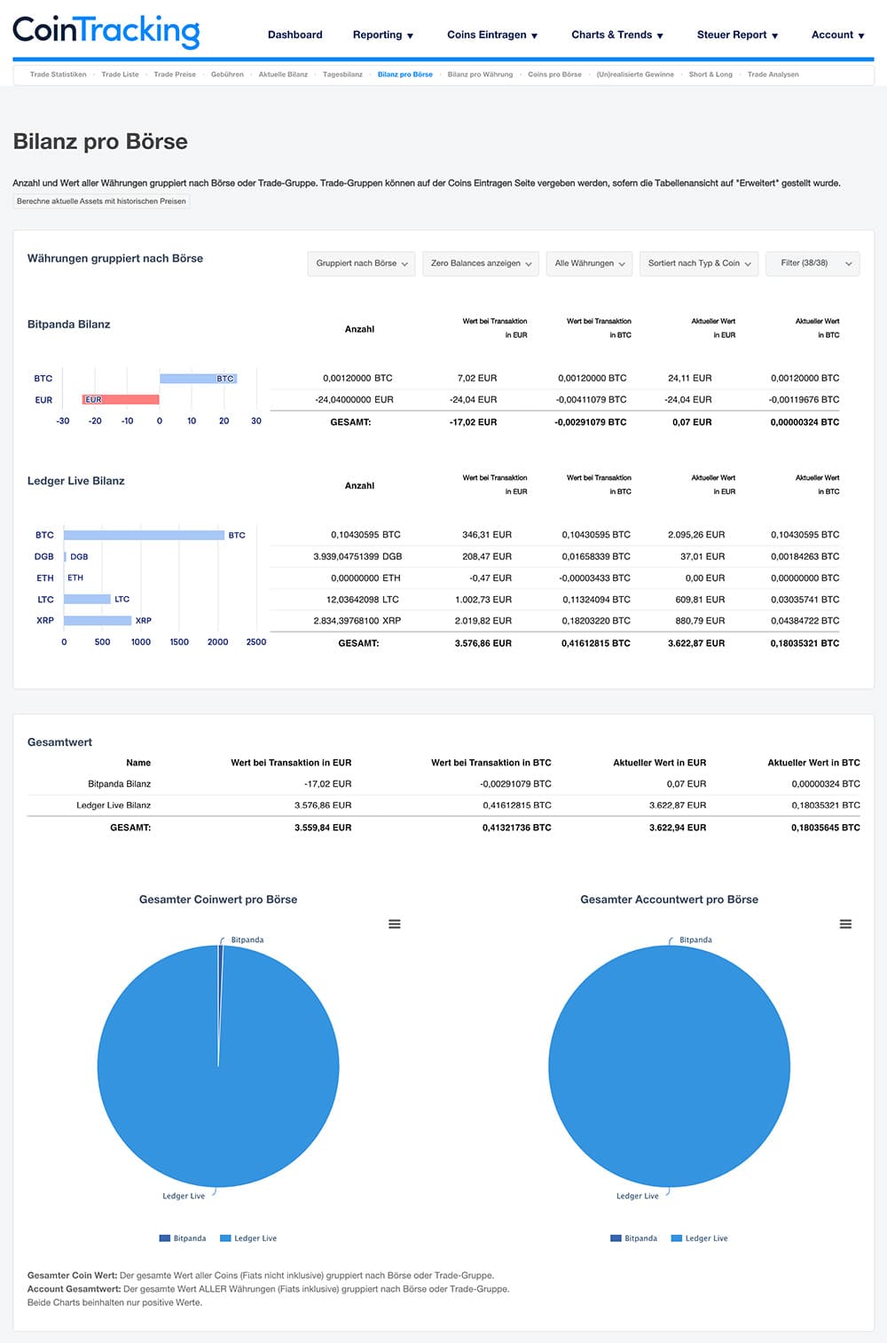Select Bilanz pro Börse tab

[405, 75]
